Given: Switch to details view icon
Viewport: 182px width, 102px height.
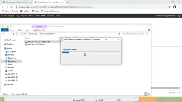Looking at the screenshot, I should click(146, 94).
